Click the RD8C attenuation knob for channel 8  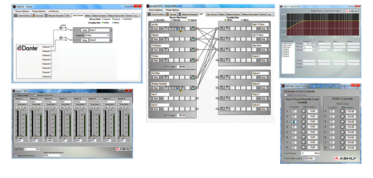tap(342, 148)
